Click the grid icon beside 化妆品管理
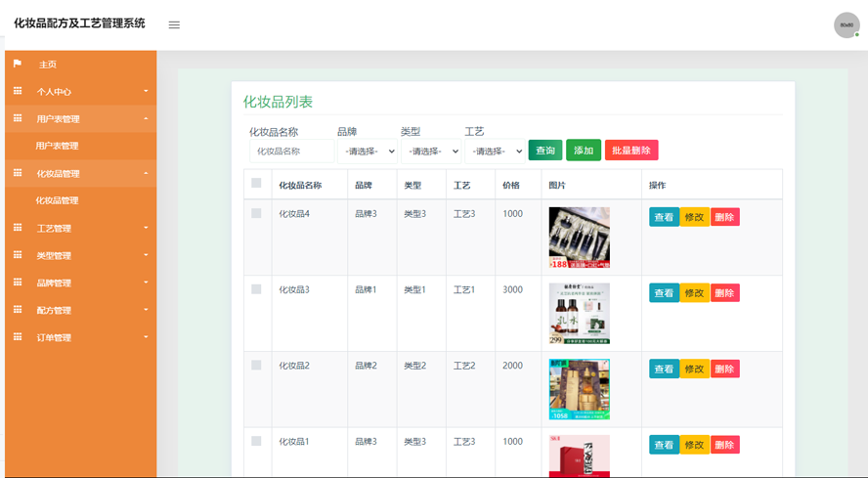868x478 pixels. pyautogui.click(x=18, y=173)
